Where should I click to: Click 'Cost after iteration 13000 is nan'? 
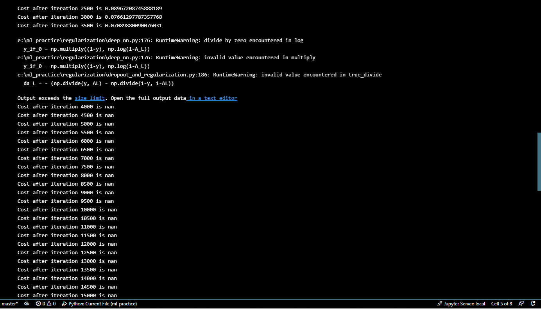(x=67, y=261)
